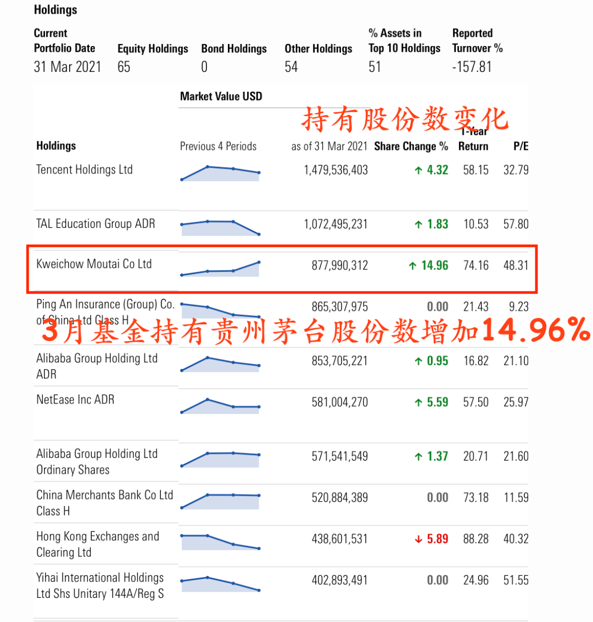Click Reported Turnover value -157.81
593x622 pixels.
(x=472, y=66)
